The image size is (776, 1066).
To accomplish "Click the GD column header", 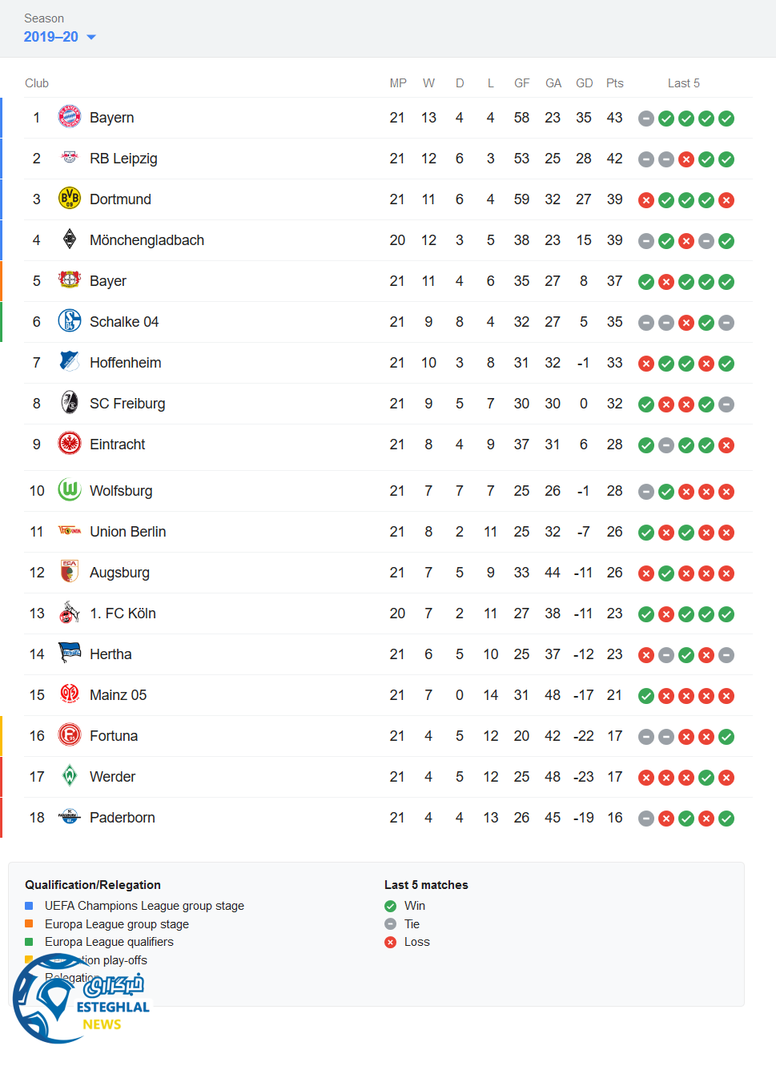I will pyautogui.click(x=584, y=83).
